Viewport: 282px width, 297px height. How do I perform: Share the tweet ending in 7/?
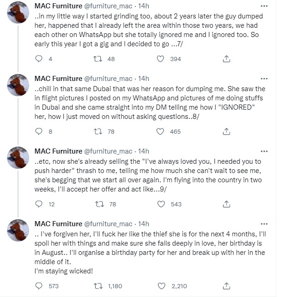[227, 59]
